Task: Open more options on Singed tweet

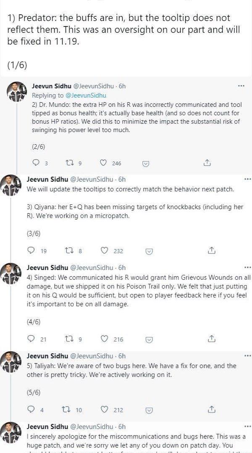Action: pos(247,268)
